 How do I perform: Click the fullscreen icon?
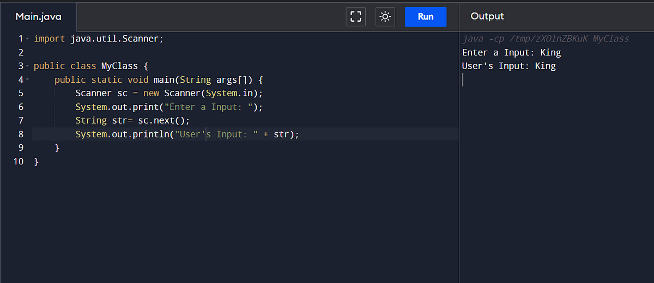356,17
